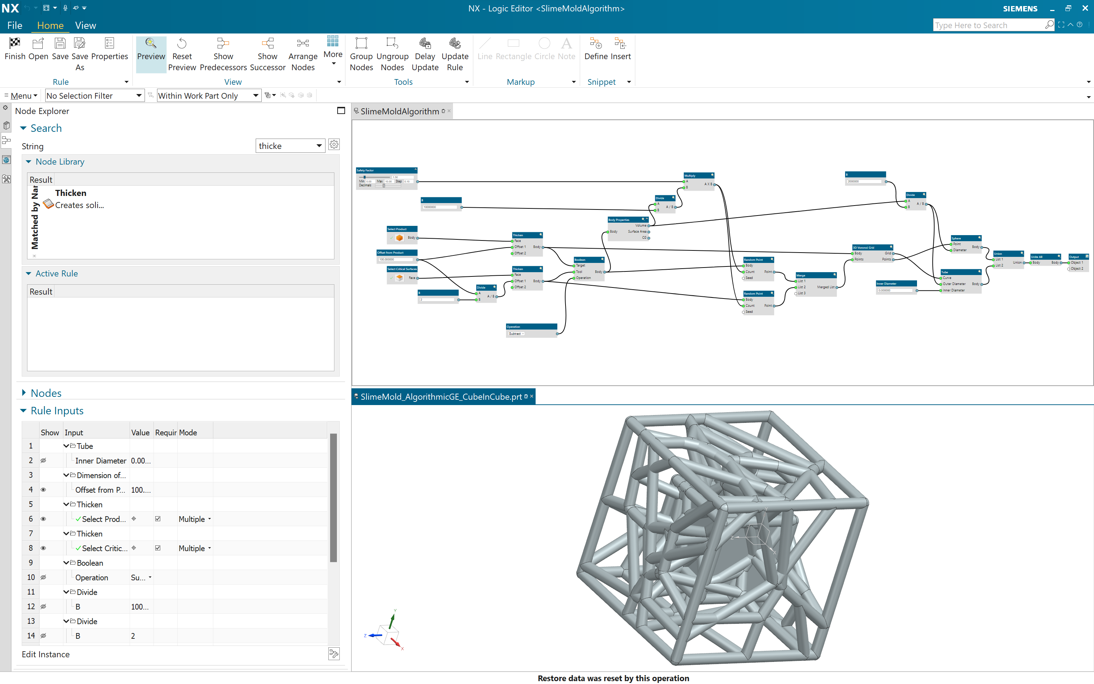Click the Reset Preview icon
The height and width of the screenshot is (684, 1094).
point(182,43)
